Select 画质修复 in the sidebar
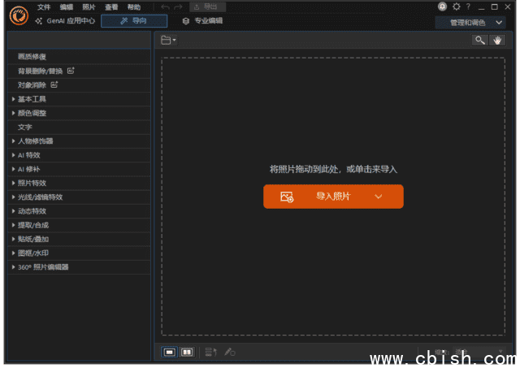This screenshot has width=520, height=368. click(32, 57)
